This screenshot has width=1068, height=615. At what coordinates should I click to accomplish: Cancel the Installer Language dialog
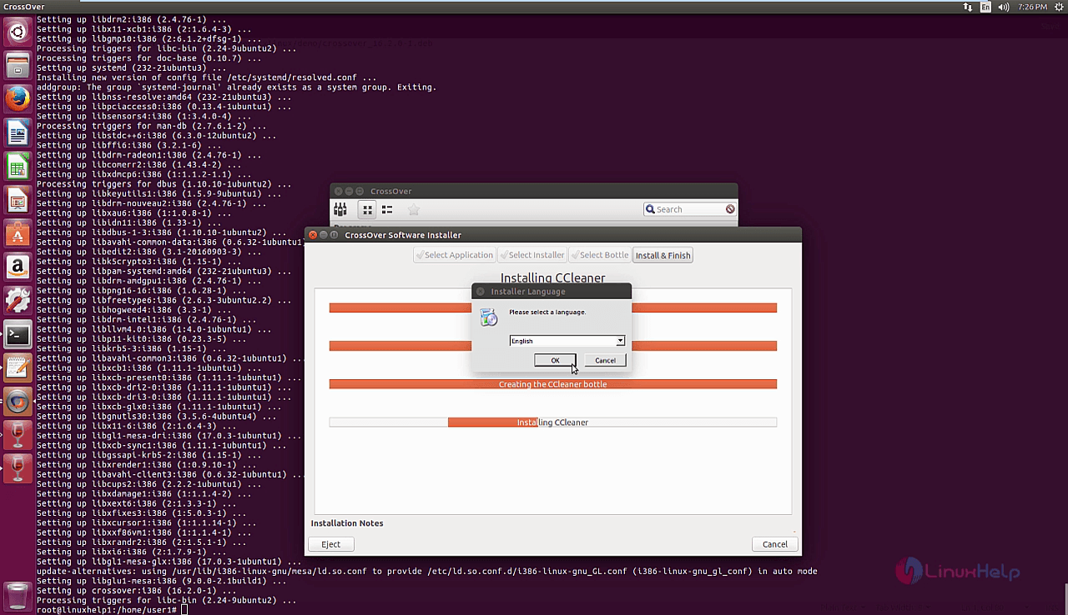pyautogui.click(x=605, y=360)
